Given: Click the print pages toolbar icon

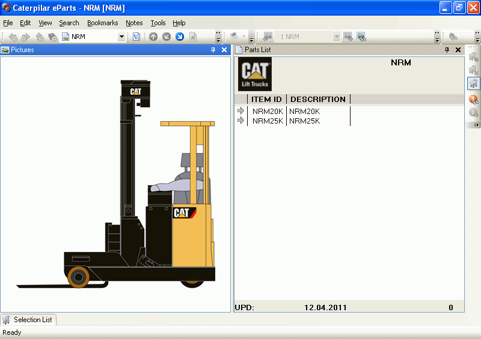Looking at the screenshot, I should (x=234, y=37).
